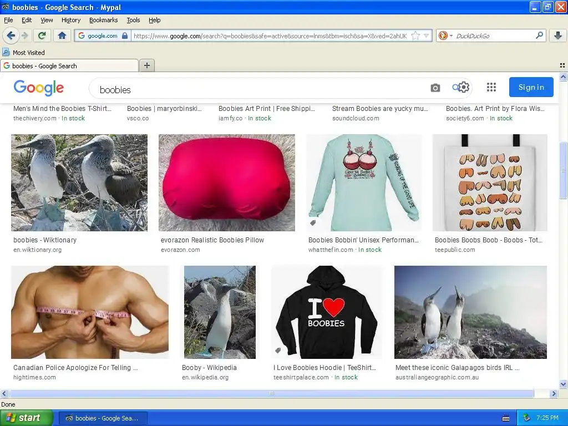Search by image with the camera icon
This screenshot has height=426, width=568.
(435, 88)
